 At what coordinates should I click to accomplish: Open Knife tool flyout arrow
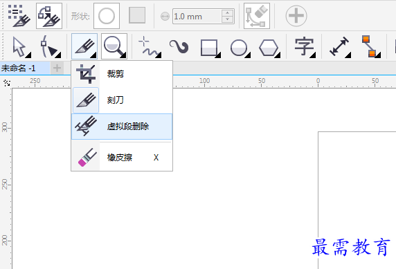click(x=93, y=55)
